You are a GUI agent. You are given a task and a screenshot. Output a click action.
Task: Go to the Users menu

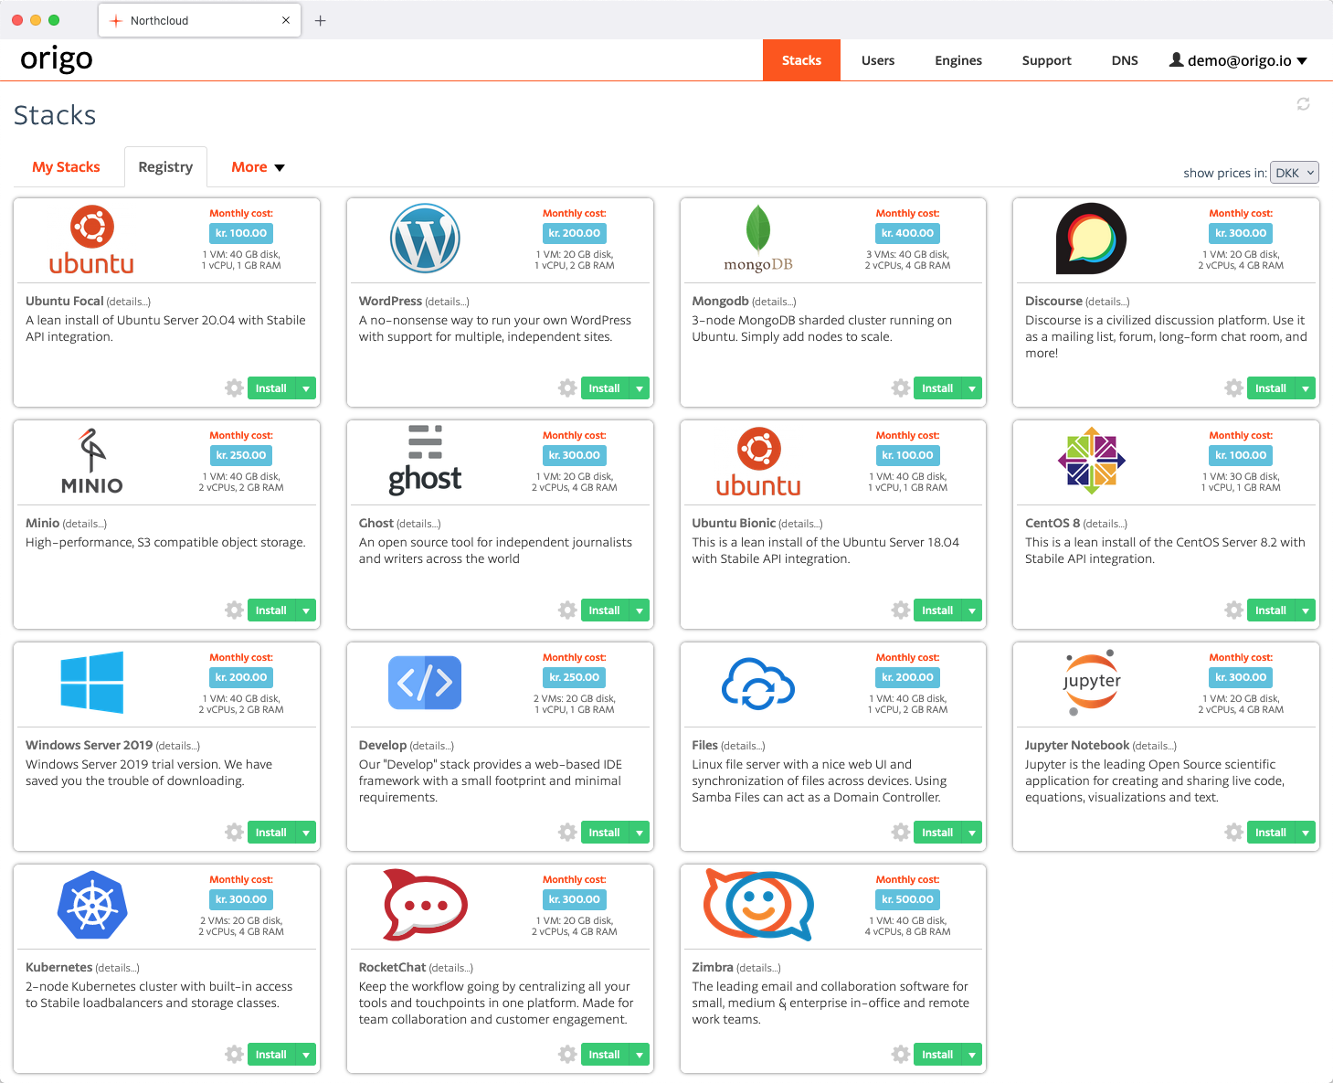(878, 60)
